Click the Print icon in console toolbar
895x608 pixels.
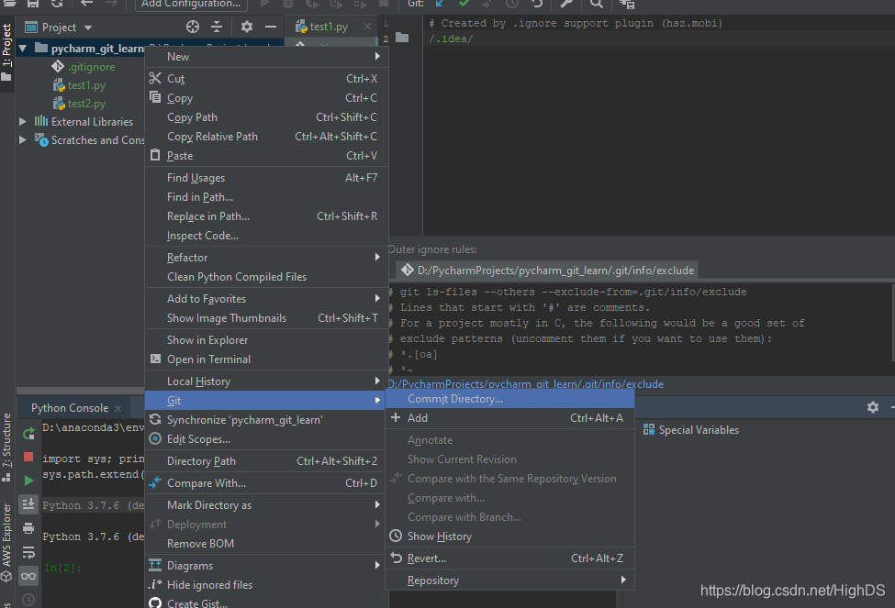click(28, 528)
